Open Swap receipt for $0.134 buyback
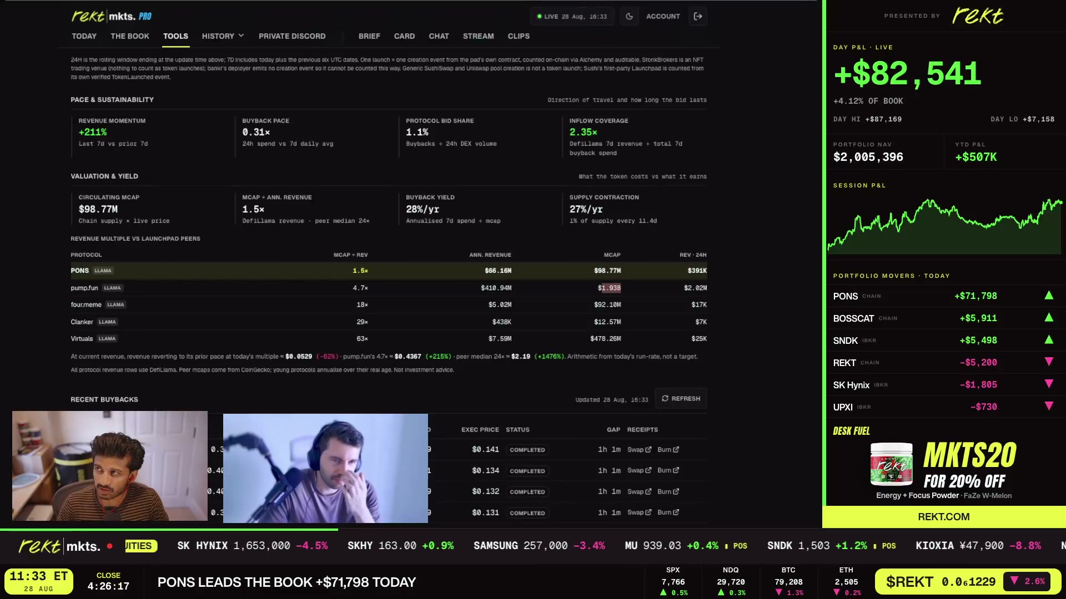The width and height of the screenshot is (1066, 599). coord(639,470)
